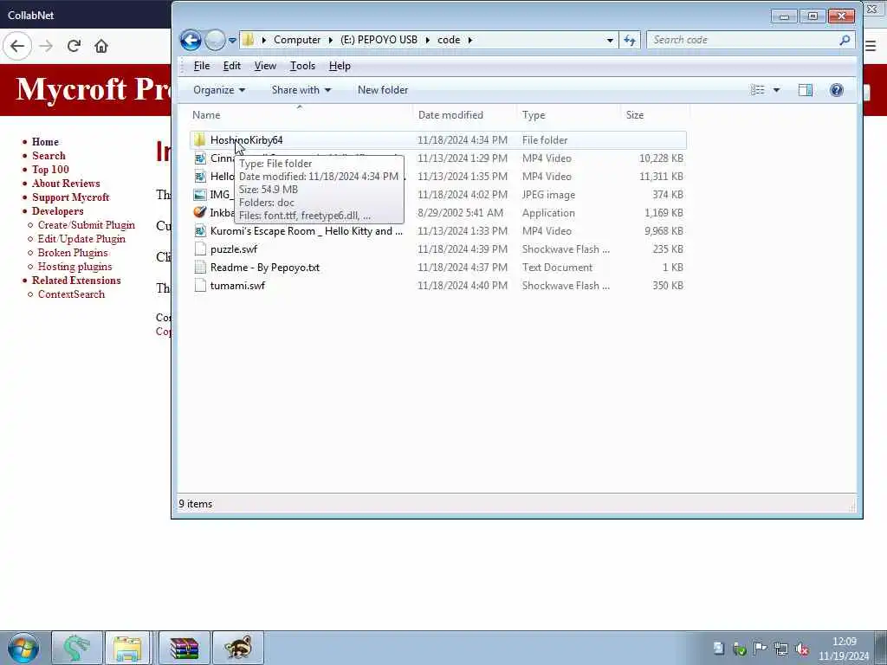Click browser Home icon in CollabNet window
887x665 pixels.
click(x=101, y=46)
